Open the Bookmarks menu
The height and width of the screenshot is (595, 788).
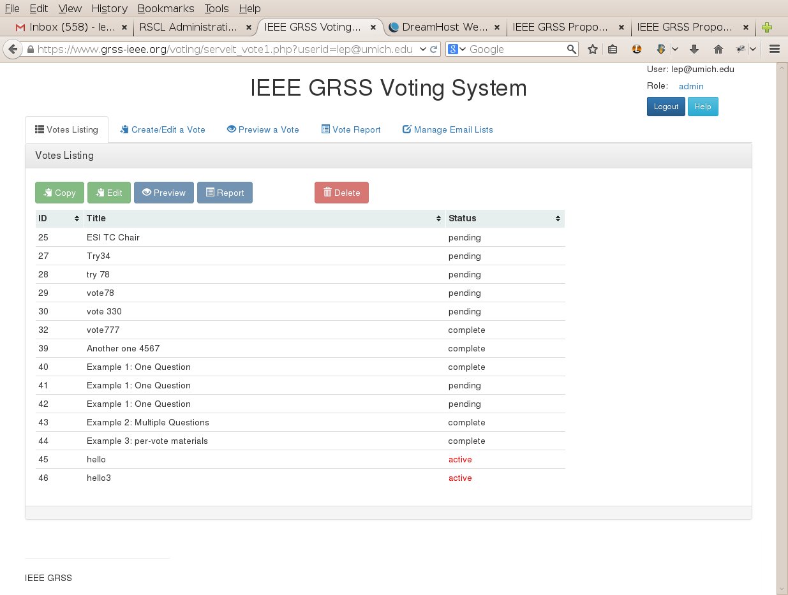click(x=166, y=8)
